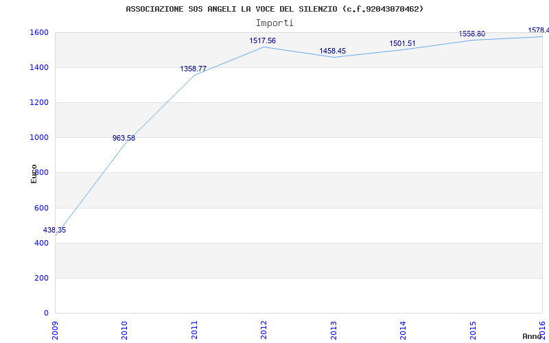Click the 1200 y-axis tick label
This screenshot has width=549, height=343.
pyautogui.click(x=39, y=102)
